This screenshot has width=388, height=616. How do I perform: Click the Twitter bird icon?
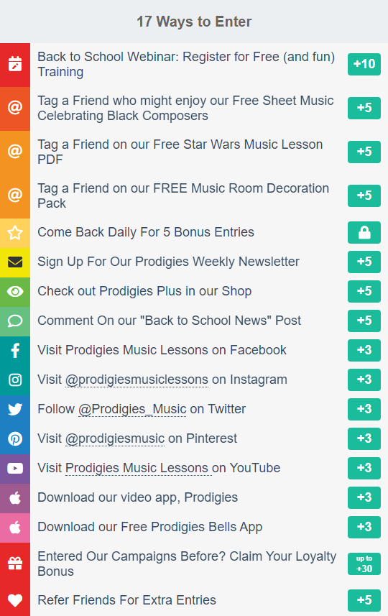(x=15, y=410)
